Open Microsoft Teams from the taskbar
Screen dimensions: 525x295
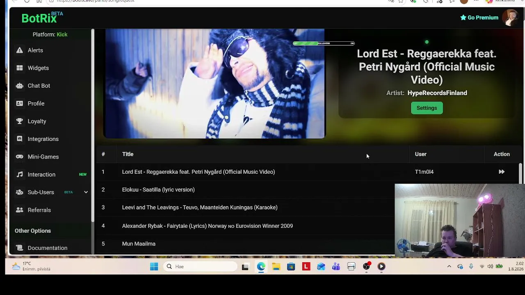point(336,267)
